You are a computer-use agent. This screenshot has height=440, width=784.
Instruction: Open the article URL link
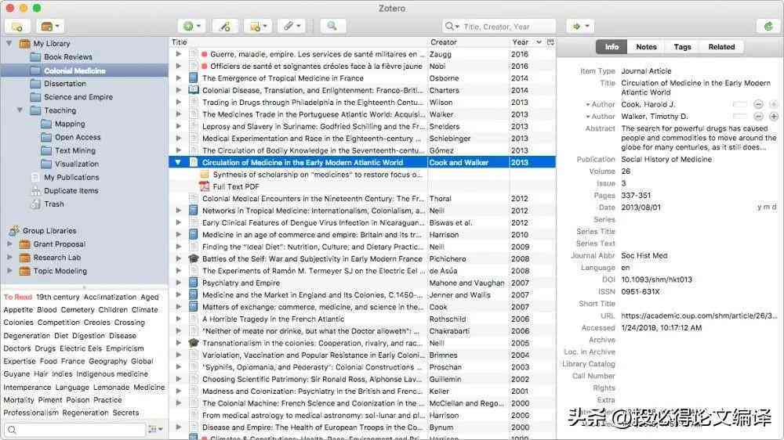pos(699,316)
